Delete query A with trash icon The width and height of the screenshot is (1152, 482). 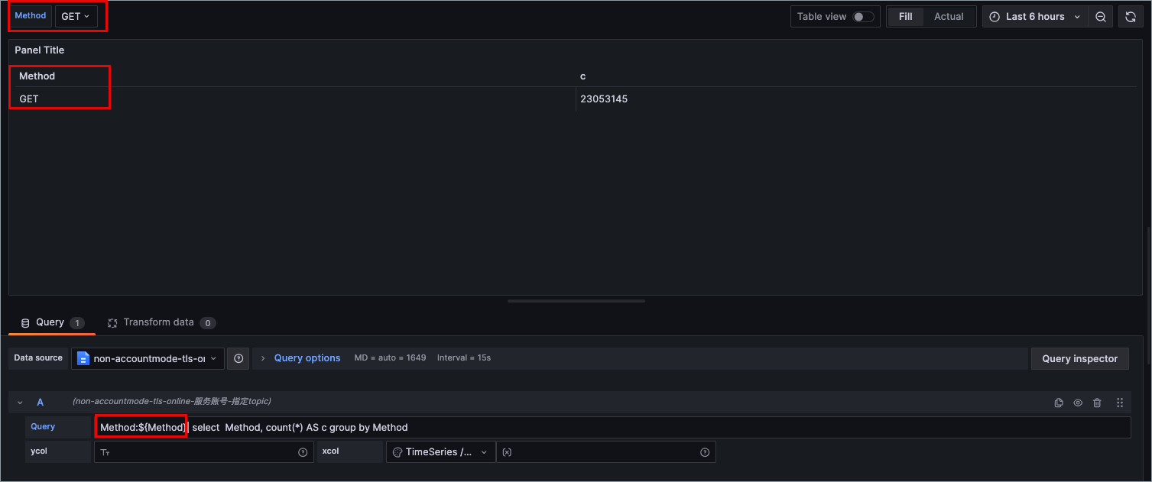tap(1098, 403)
